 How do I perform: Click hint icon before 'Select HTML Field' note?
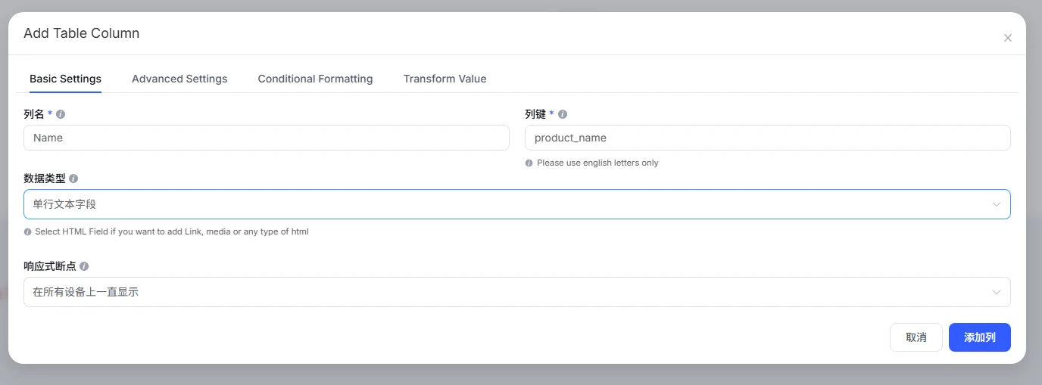[x=27, y=231]
